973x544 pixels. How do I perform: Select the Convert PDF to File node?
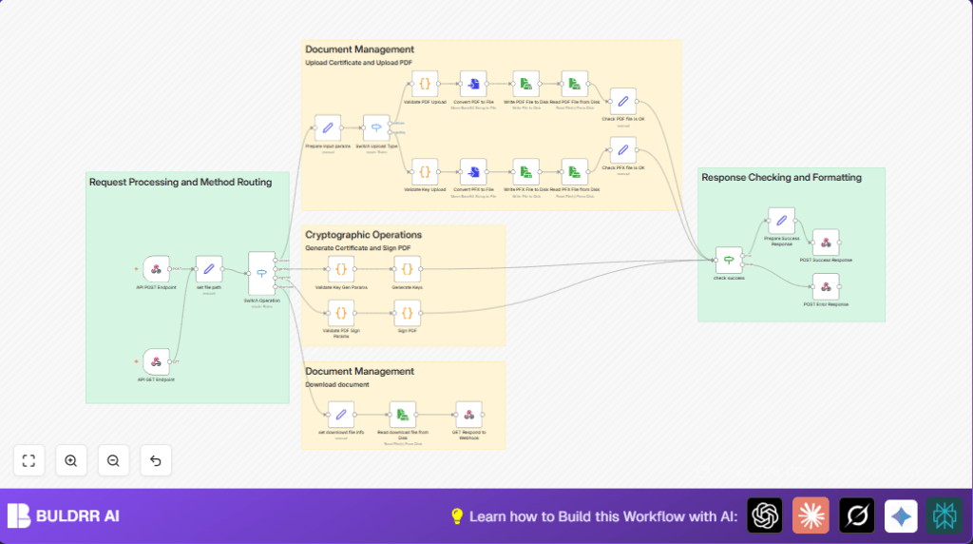click(x=473, y=84)
